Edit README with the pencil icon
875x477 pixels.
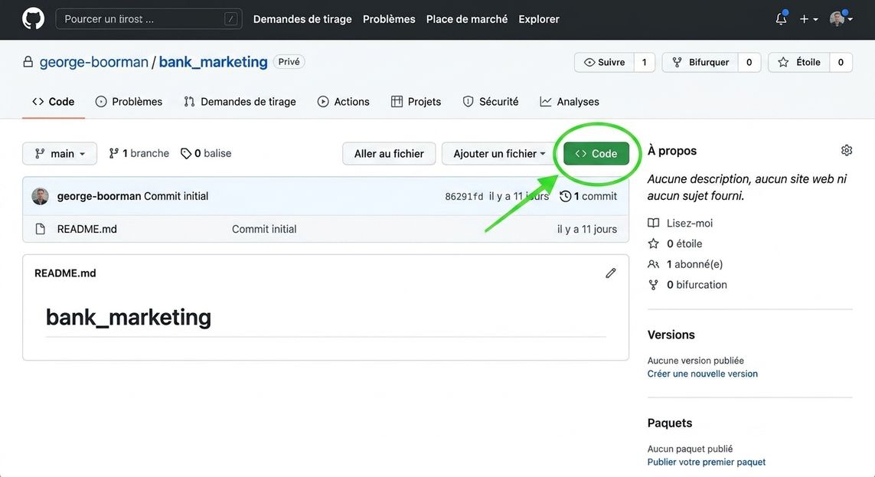pos(611,273)
